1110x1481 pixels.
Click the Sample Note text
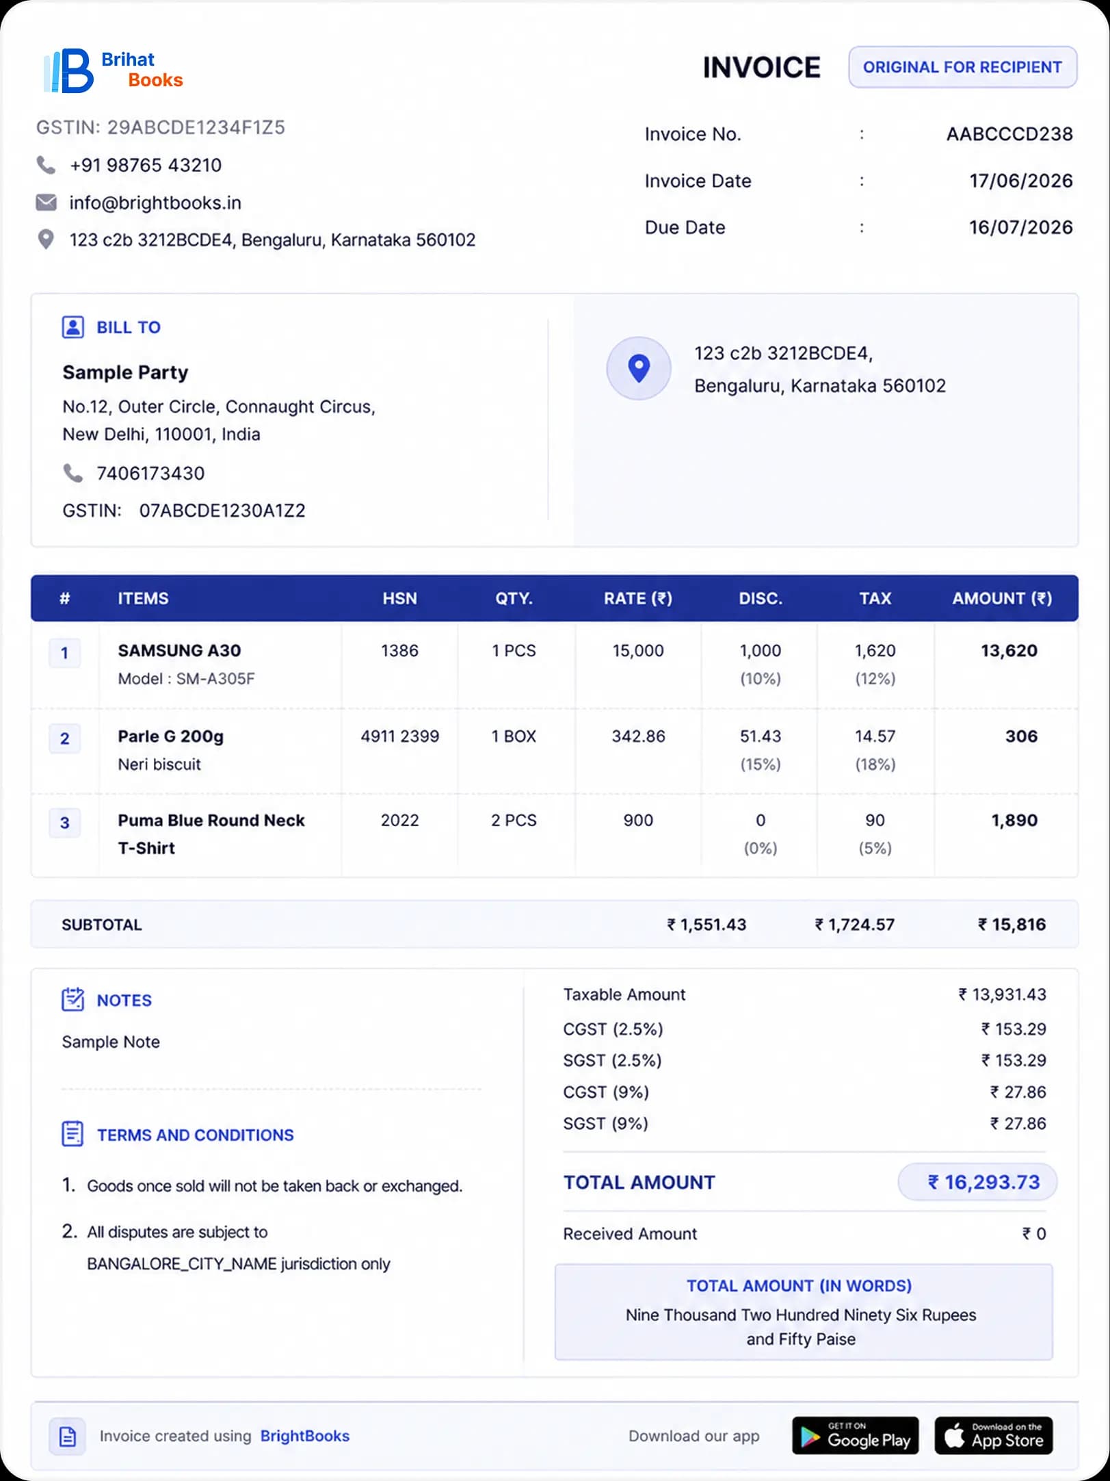coord(111,1042)
